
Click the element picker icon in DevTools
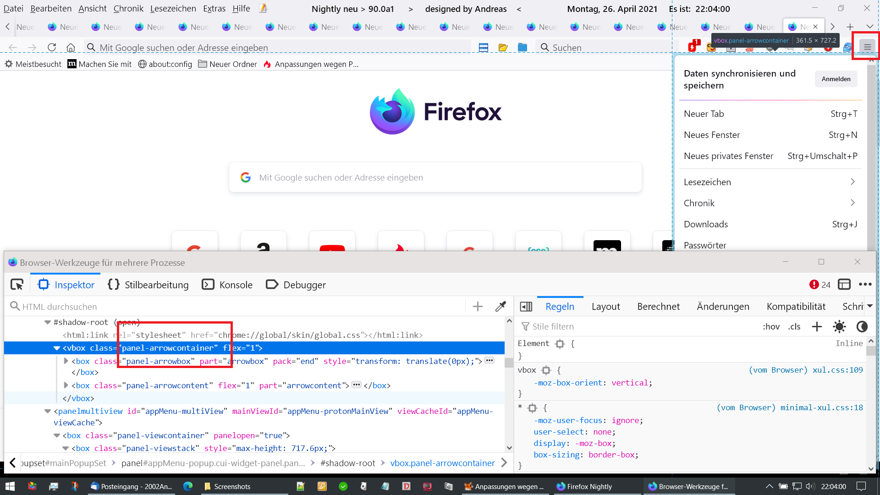(x=17, y=285)
